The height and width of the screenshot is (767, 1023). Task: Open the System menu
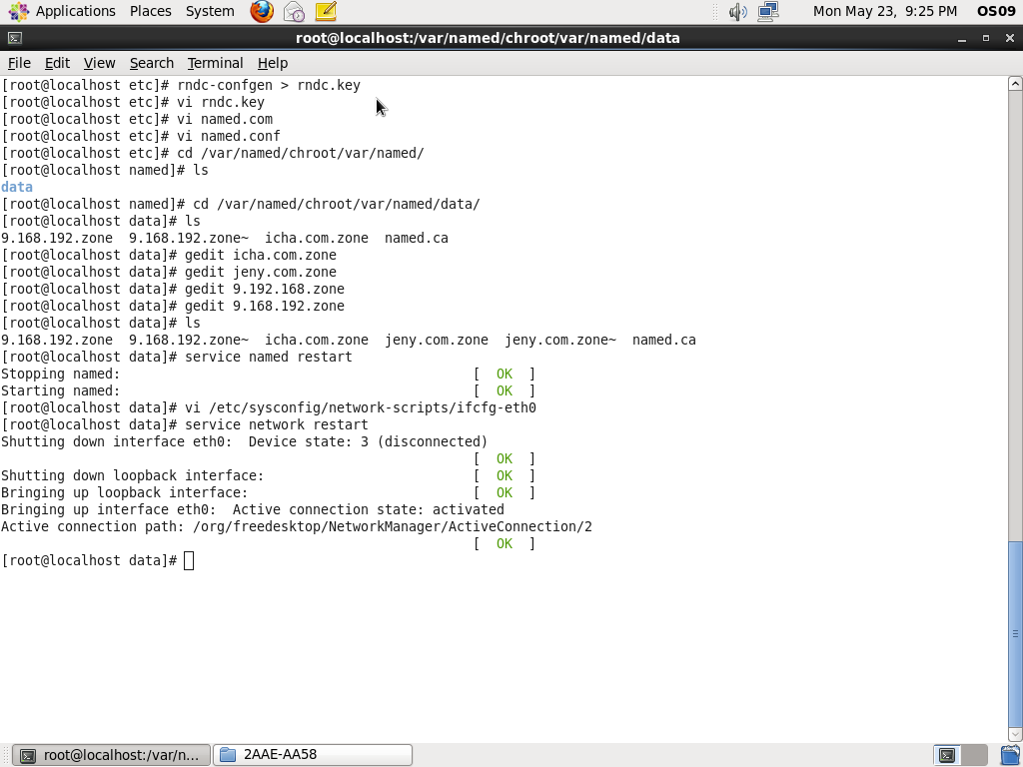pos(209,11)
